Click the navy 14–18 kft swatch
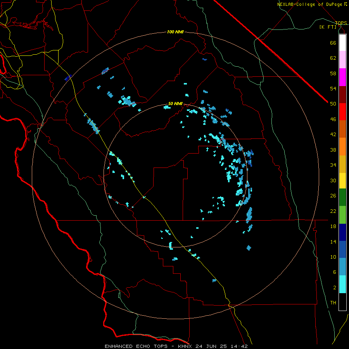The image size is (349, 349). pos(342,232)
